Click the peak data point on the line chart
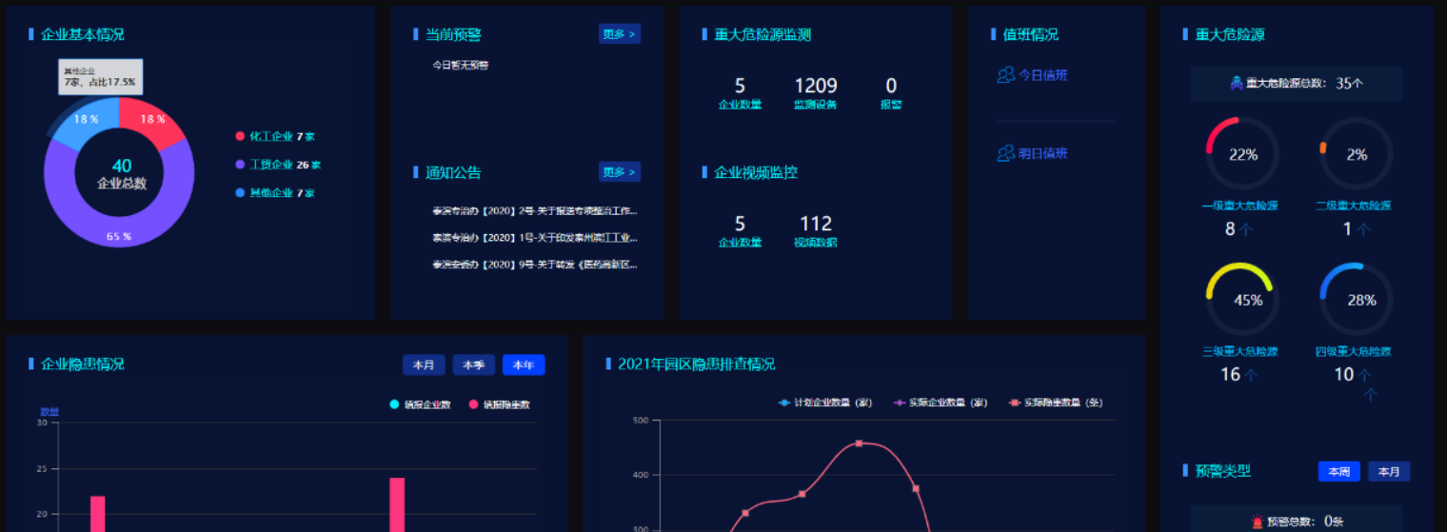Screen dimensions: 1447x532 pos(859,443)
